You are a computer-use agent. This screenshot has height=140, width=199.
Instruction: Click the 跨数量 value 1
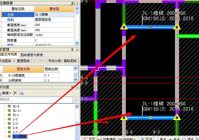pos(54,40)
